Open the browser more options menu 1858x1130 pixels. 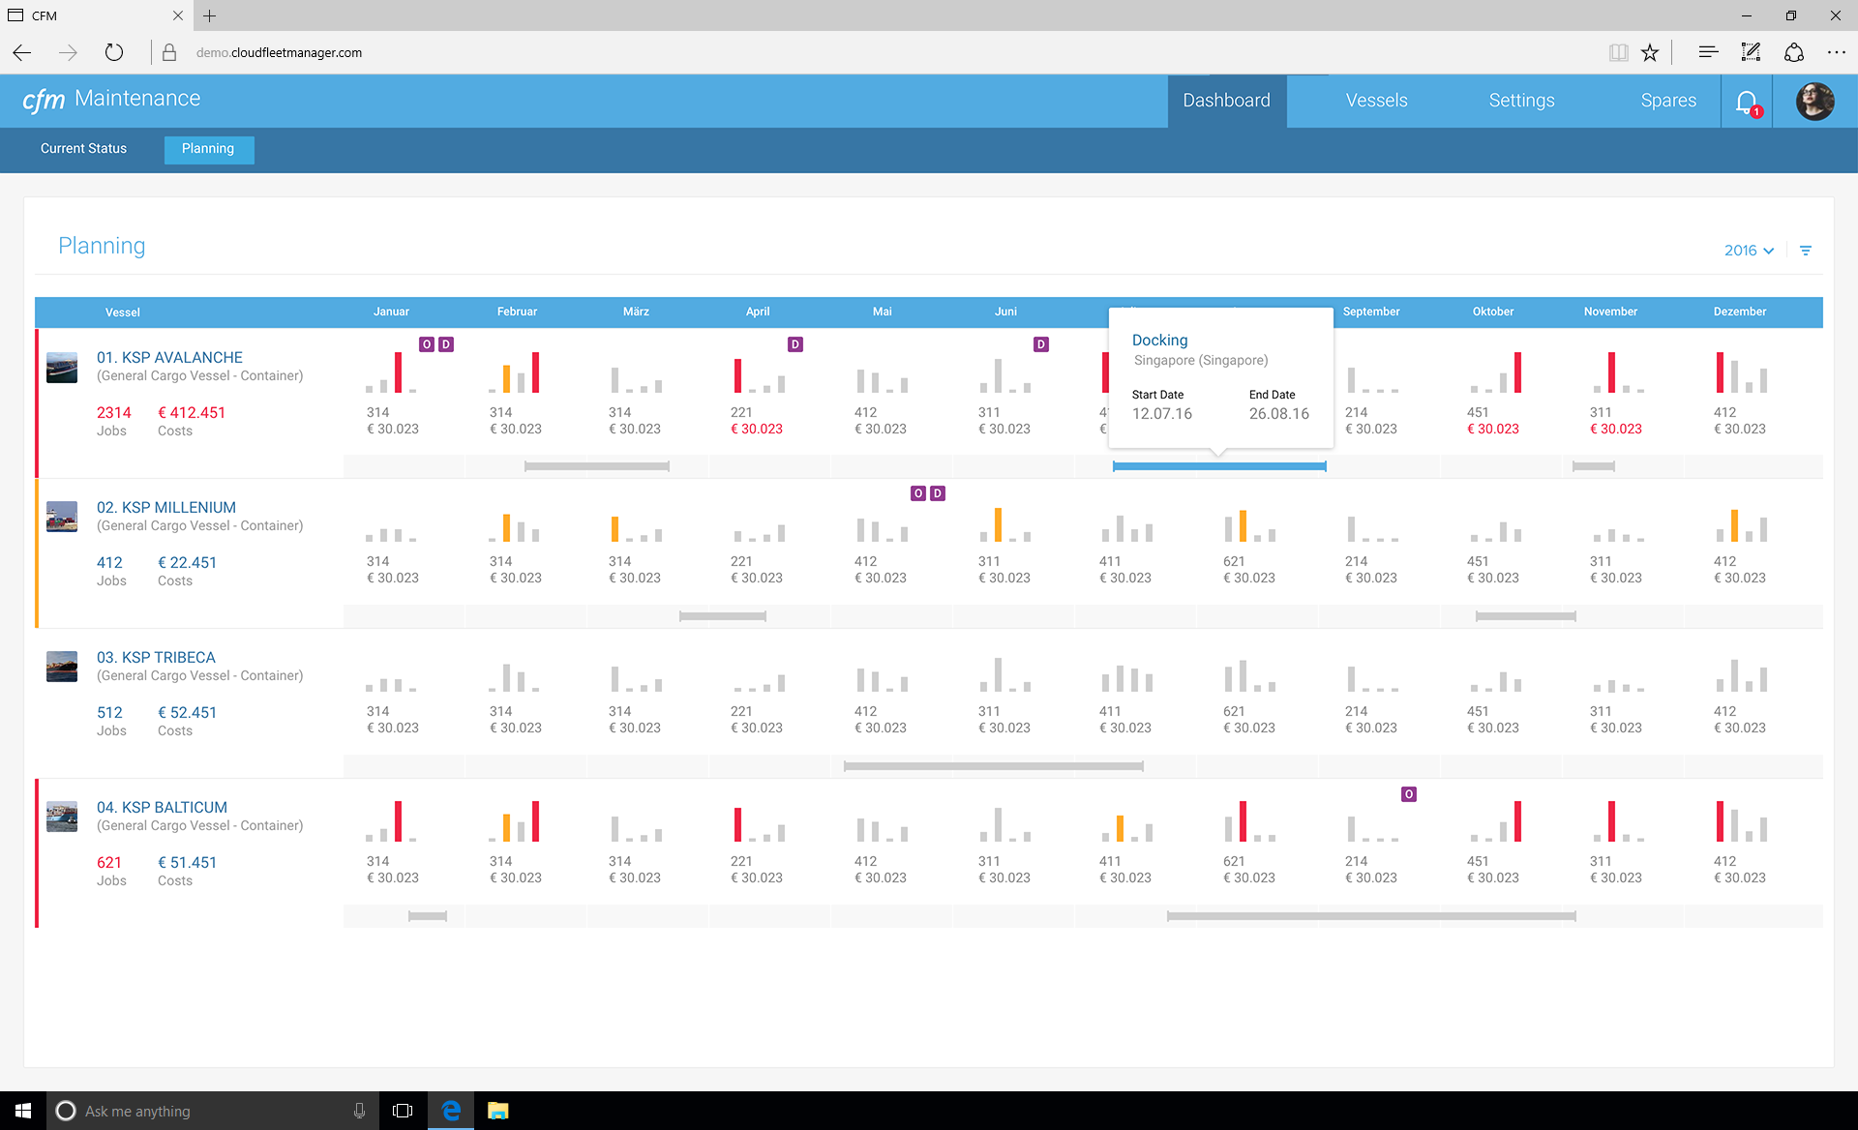pyautogui.click(x=1836, y=53)
